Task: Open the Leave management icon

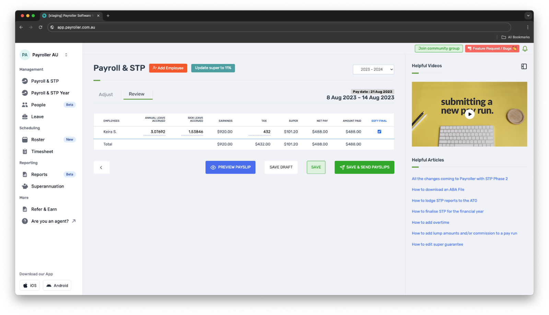Action: (25, 117)
